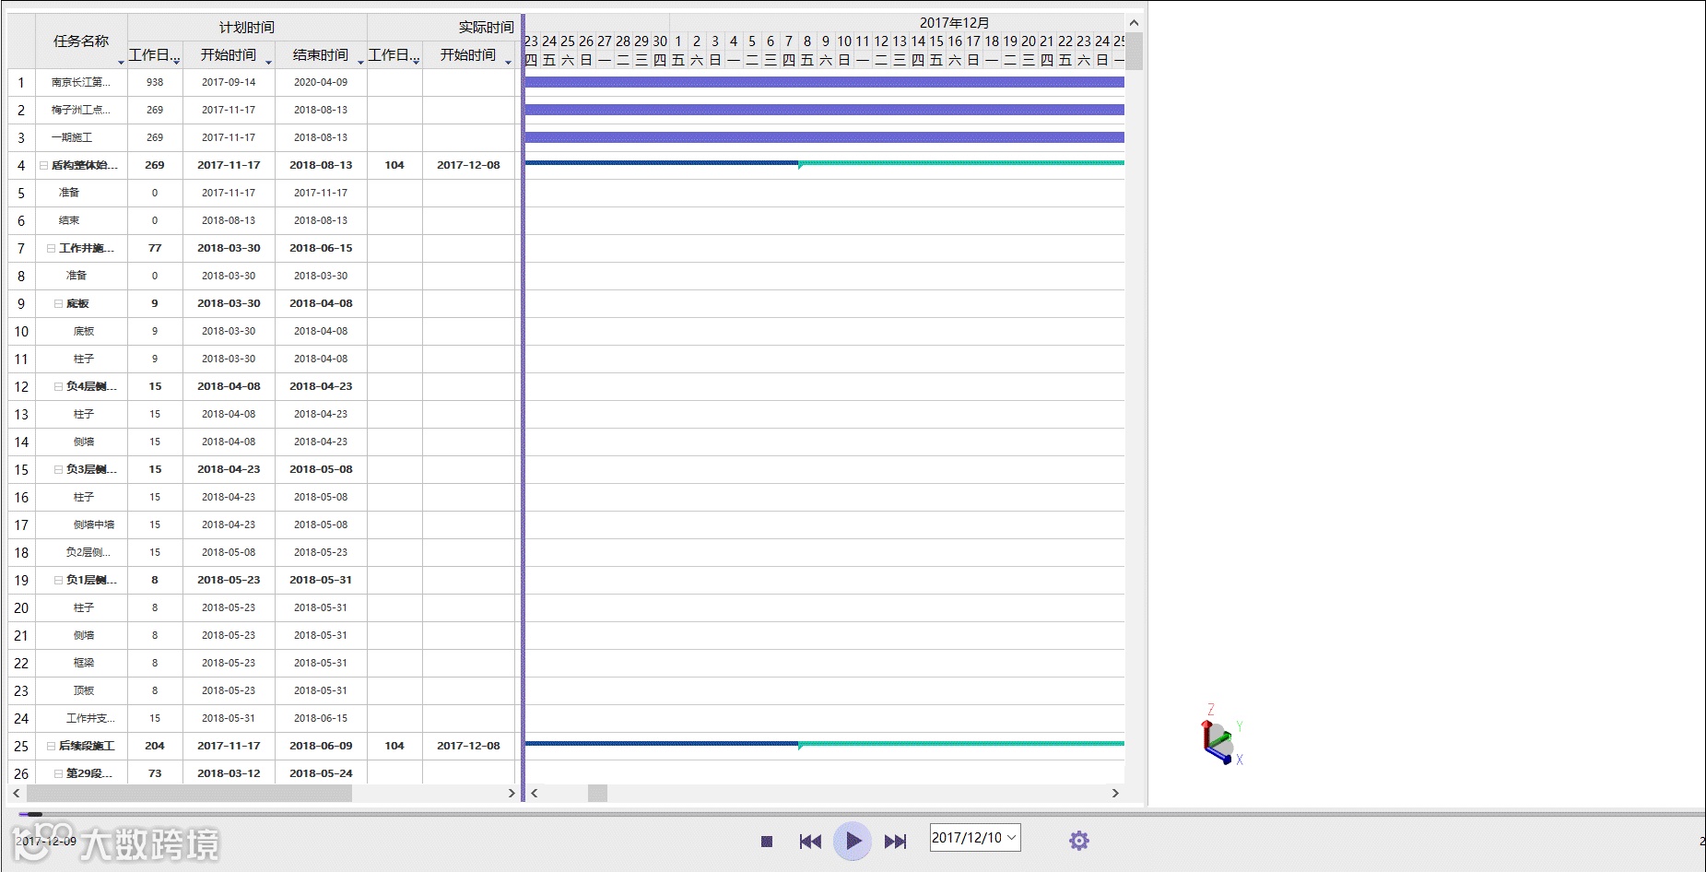Click the XYZ axis orientation gizmo

(1220, 736)
